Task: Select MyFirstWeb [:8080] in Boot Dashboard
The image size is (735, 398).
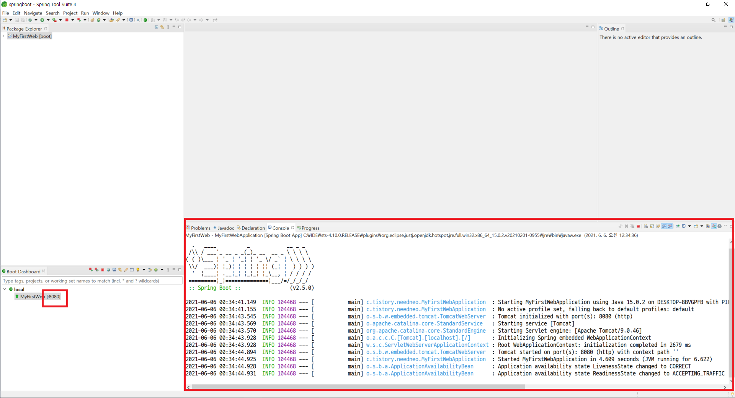Action: (38, 296)
